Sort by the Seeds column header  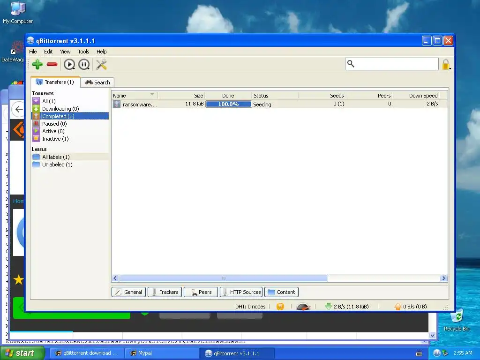322,96
